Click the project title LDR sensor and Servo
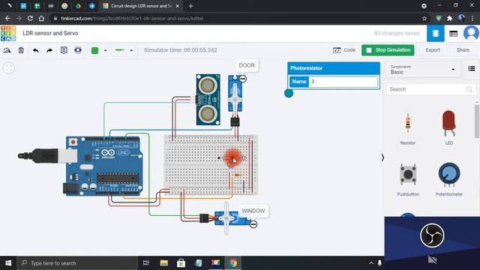 coord(50,33)
